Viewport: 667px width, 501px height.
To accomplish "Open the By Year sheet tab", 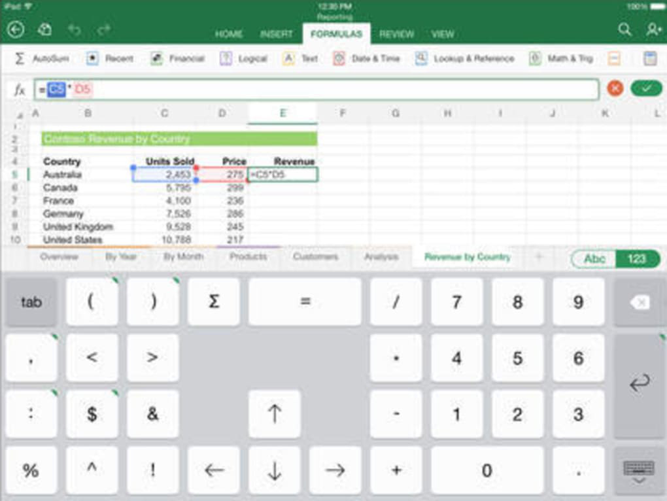I will point(121,256).
